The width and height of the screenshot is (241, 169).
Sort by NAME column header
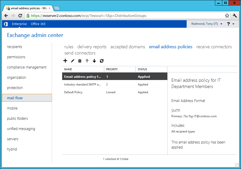point(83,69)
